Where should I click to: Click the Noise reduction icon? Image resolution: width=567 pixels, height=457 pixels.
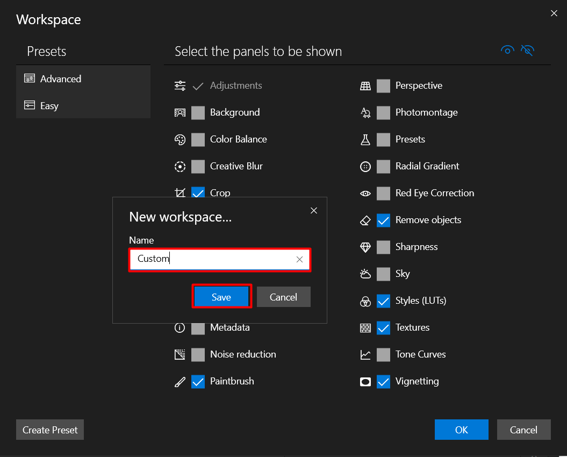click(x=180, y=355)
